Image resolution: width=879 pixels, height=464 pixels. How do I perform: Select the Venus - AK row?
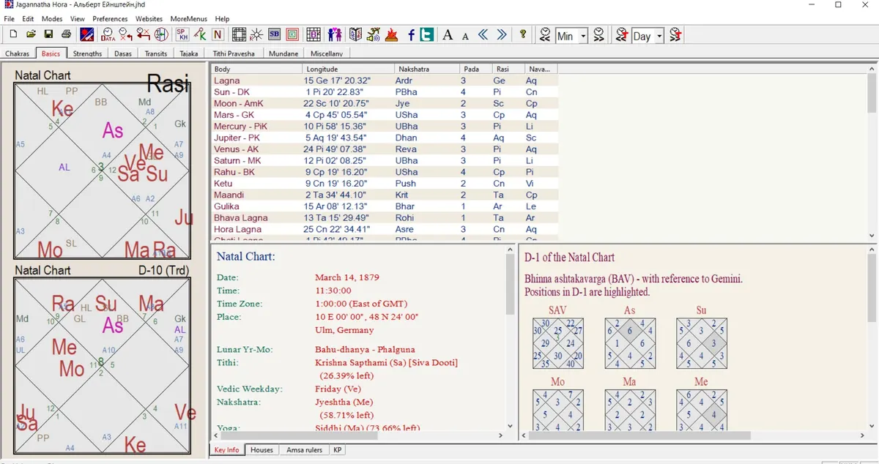click(385, 149)
